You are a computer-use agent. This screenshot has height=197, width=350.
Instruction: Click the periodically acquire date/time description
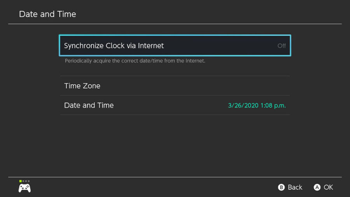click(x=135, y=61)
